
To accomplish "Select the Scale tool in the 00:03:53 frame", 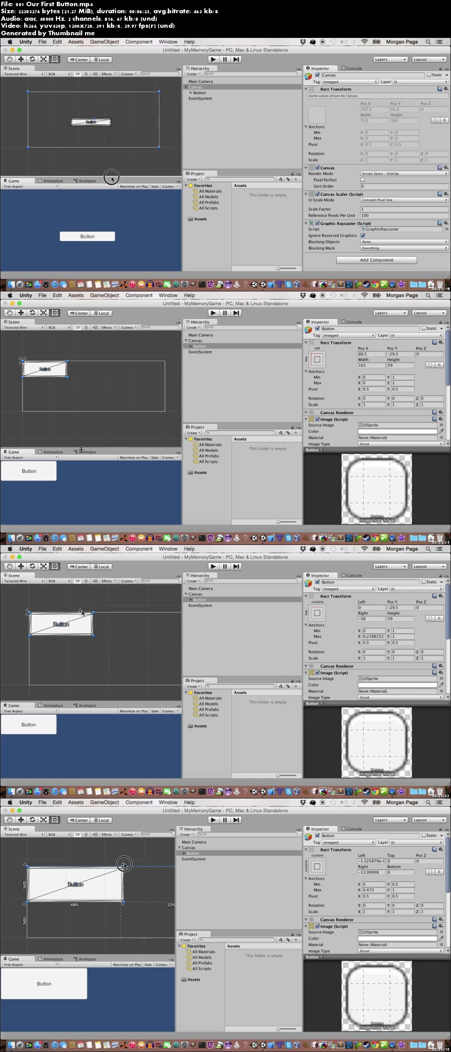I will pyautogui.click(x=44, y=566).
